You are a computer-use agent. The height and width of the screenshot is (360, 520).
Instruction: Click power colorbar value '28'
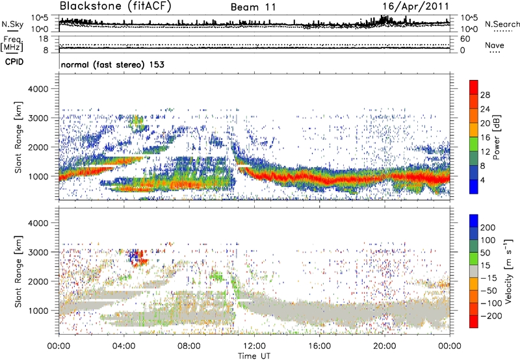tap(485, 95)
